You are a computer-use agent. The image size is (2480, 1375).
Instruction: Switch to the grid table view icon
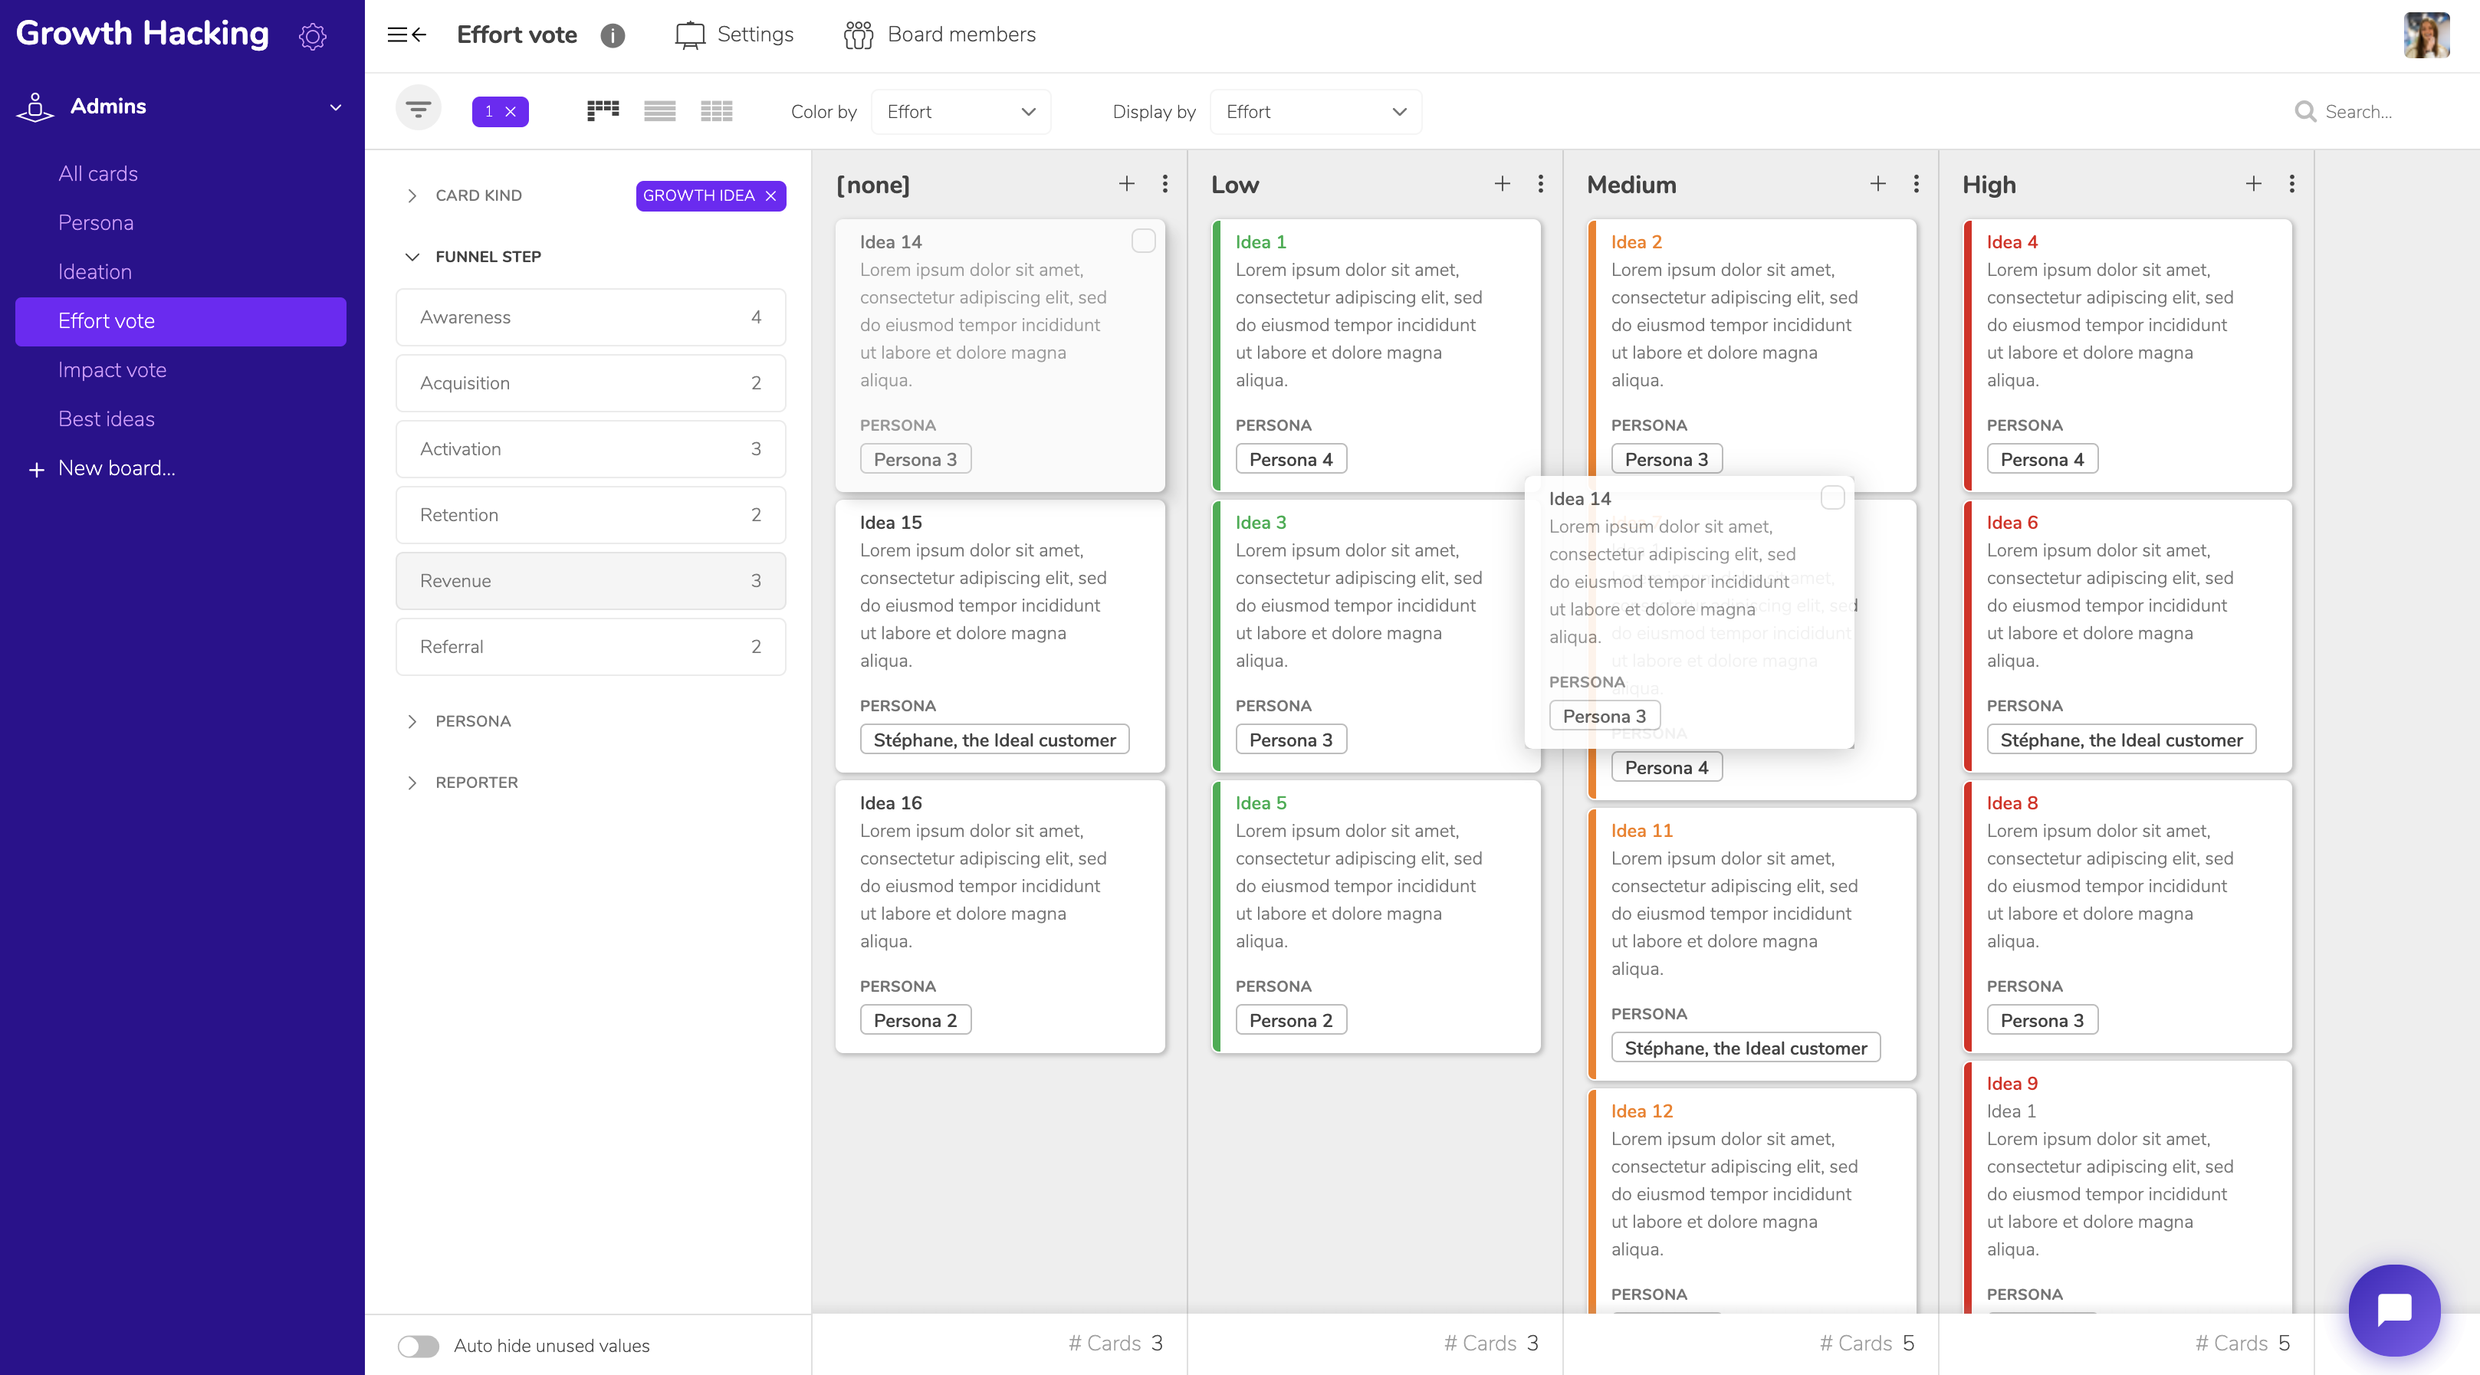(716, 112)
